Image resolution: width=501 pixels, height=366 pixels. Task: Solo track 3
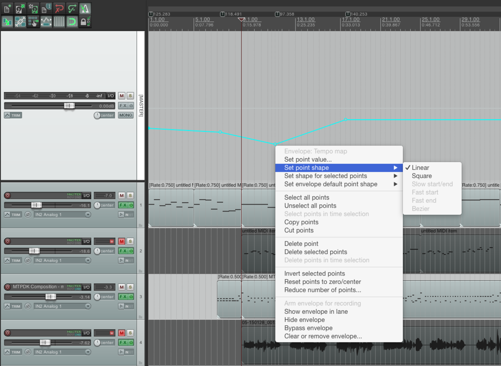tap(130, 287)
